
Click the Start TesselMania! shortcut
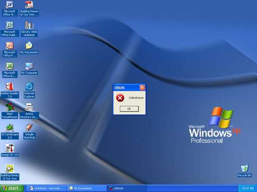pyautogui.click(x=10, y=111)
